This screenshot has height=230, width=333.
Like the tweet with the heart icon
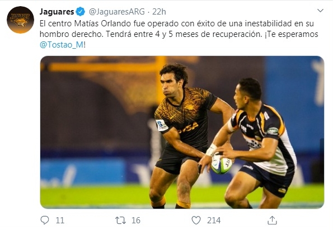pos(196,220)
